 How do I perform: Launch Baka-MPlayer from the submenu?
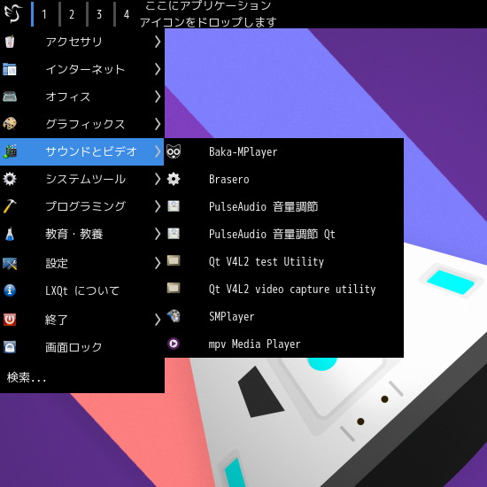coord(284,151)
